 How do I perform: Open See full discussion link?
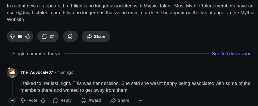click(x=232, y=54)
